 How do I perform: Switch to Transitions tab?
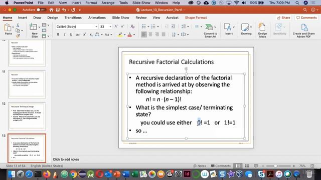[x=73, y=17]
